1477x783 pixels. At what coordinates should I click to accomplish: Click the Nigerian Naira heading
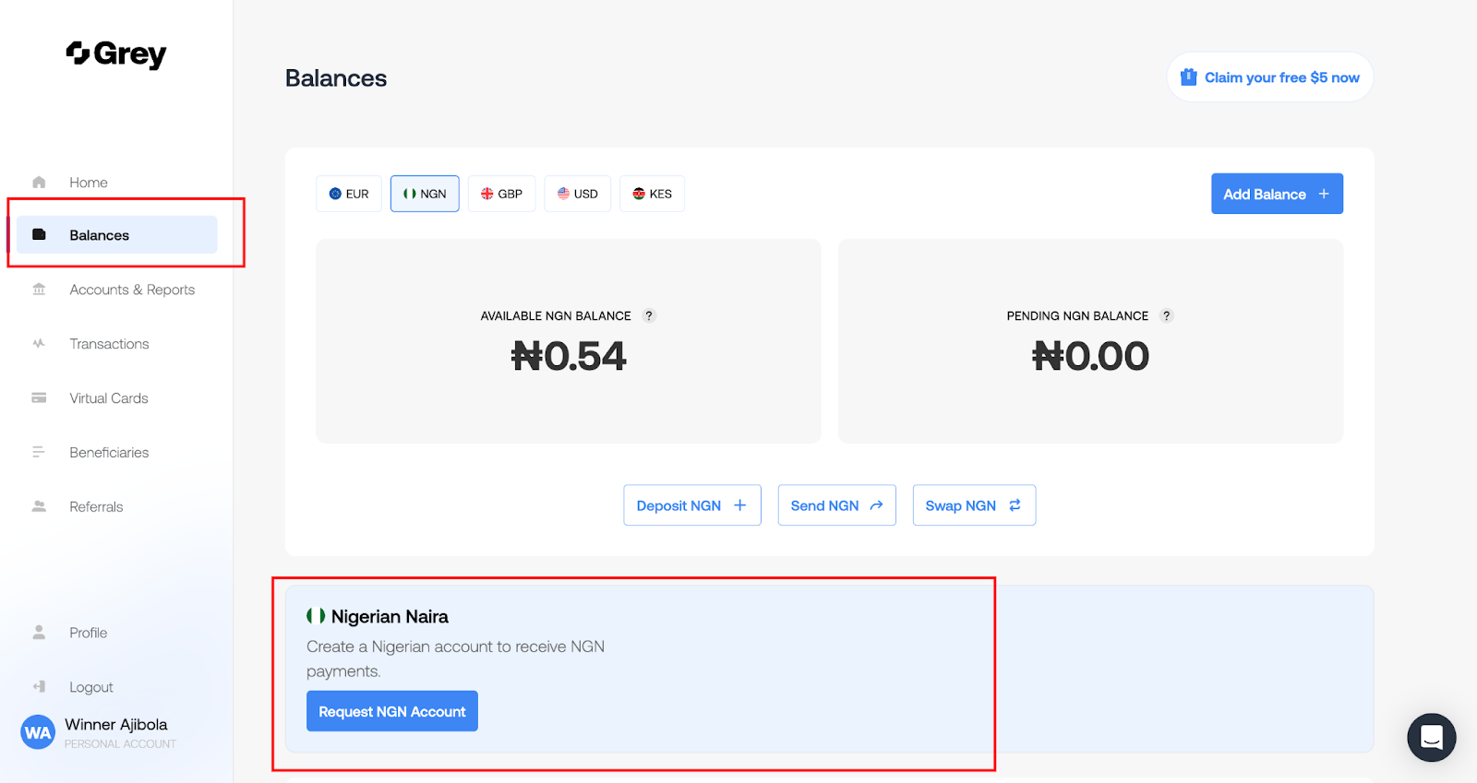click(x=390, y=616)
